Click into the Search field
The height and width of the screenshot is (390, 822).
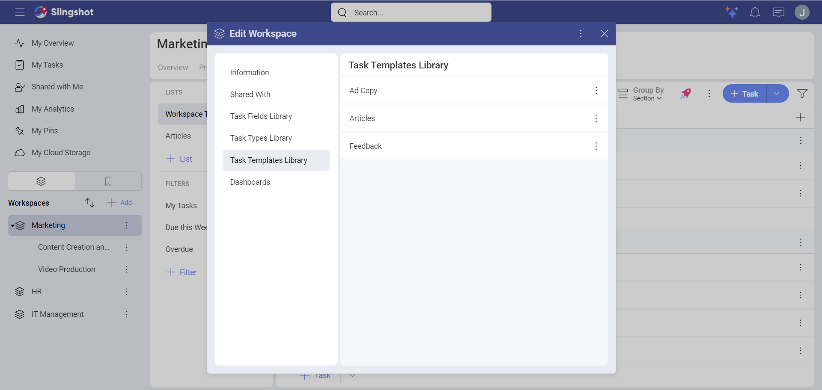click(x=411, y=12)
